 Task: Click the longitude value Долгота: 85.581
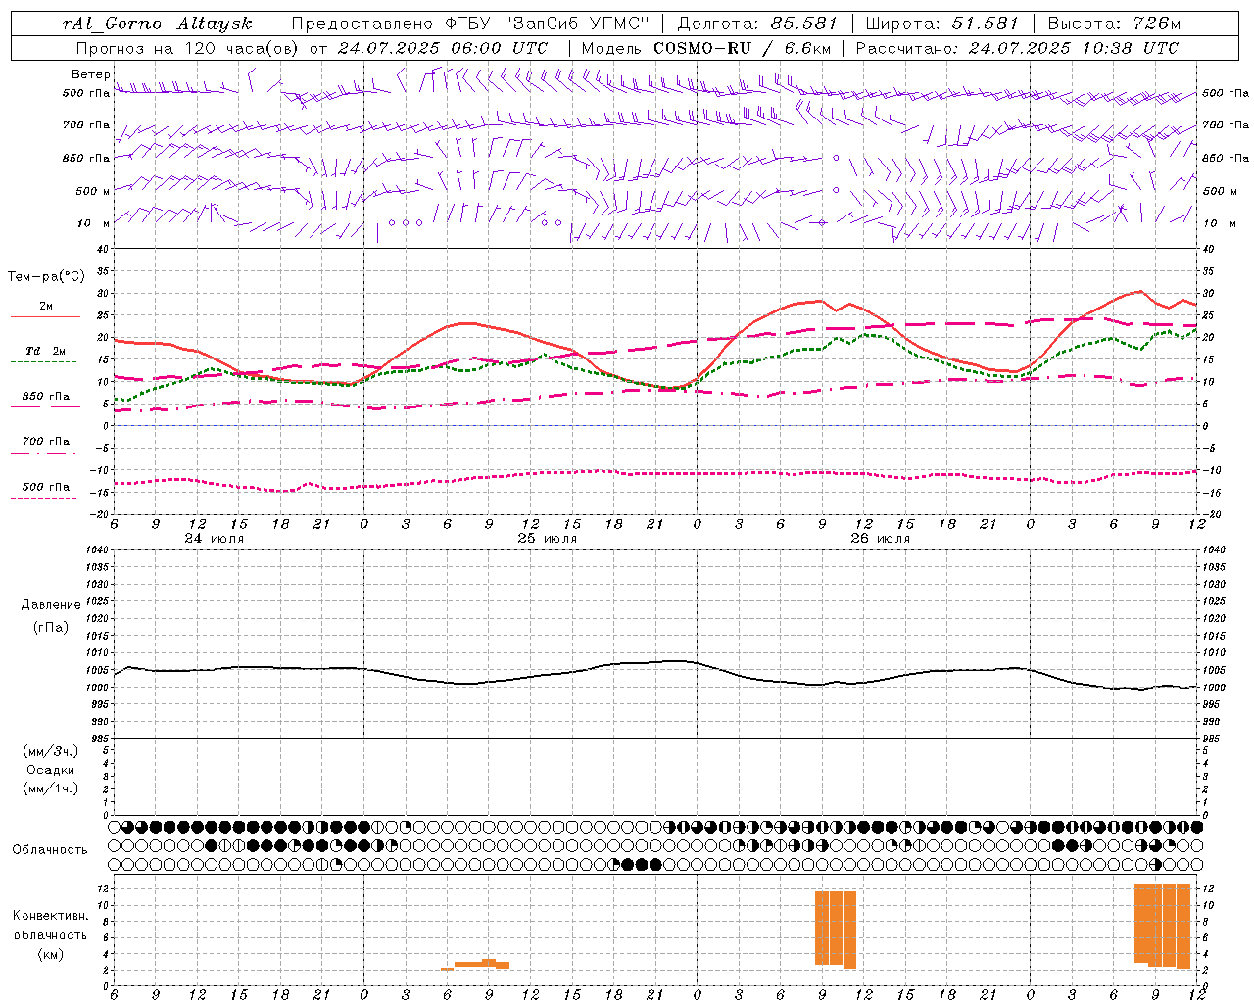point(759,24)
